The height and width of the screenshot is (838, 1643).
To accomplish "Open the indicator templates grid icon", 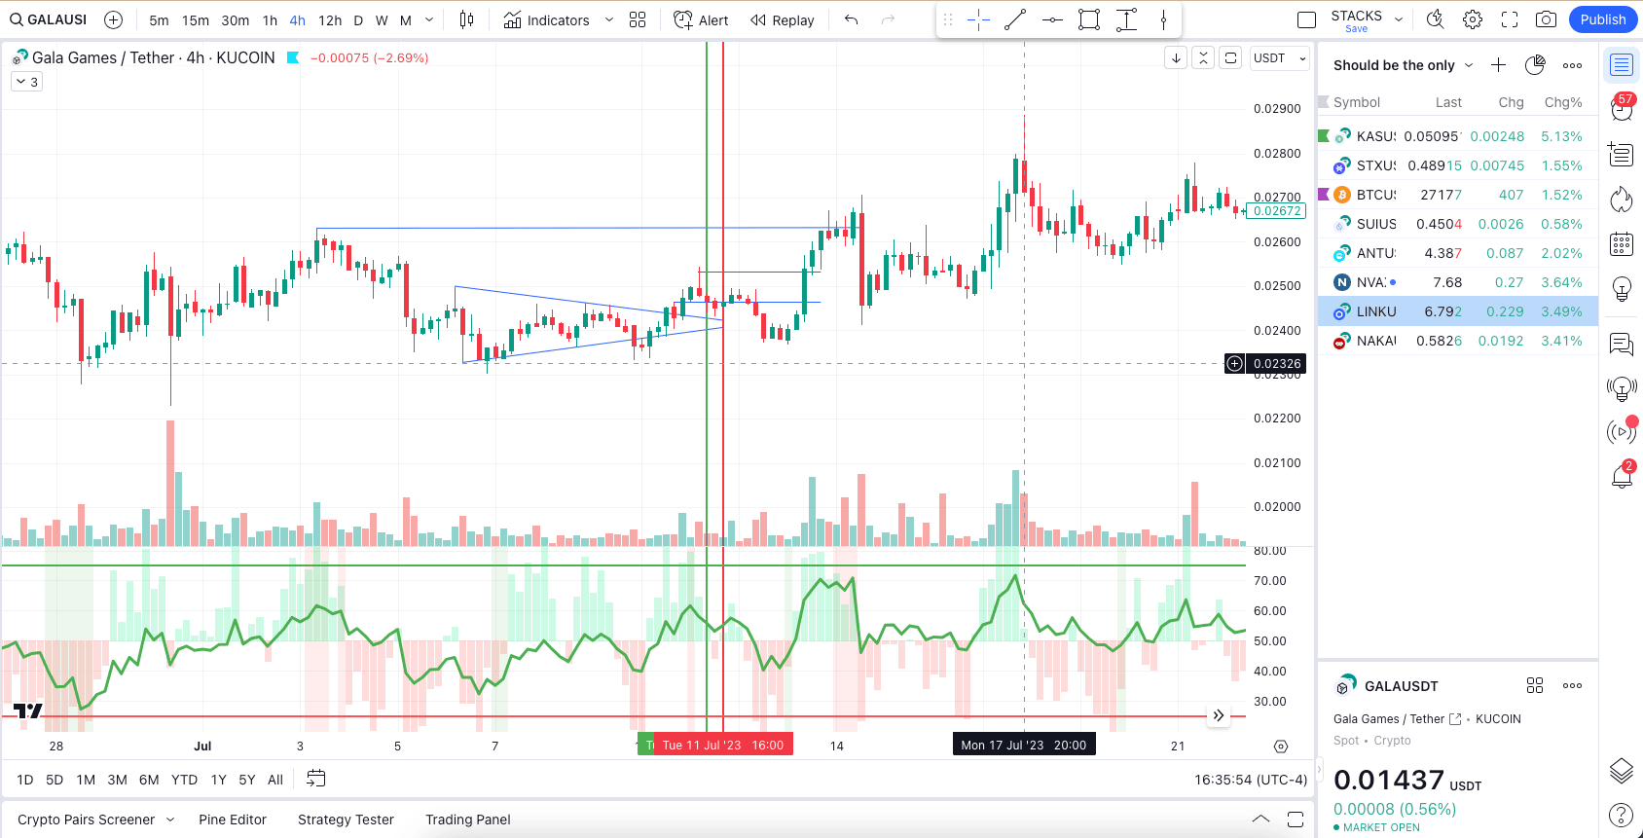I will [x=638, y=19].
